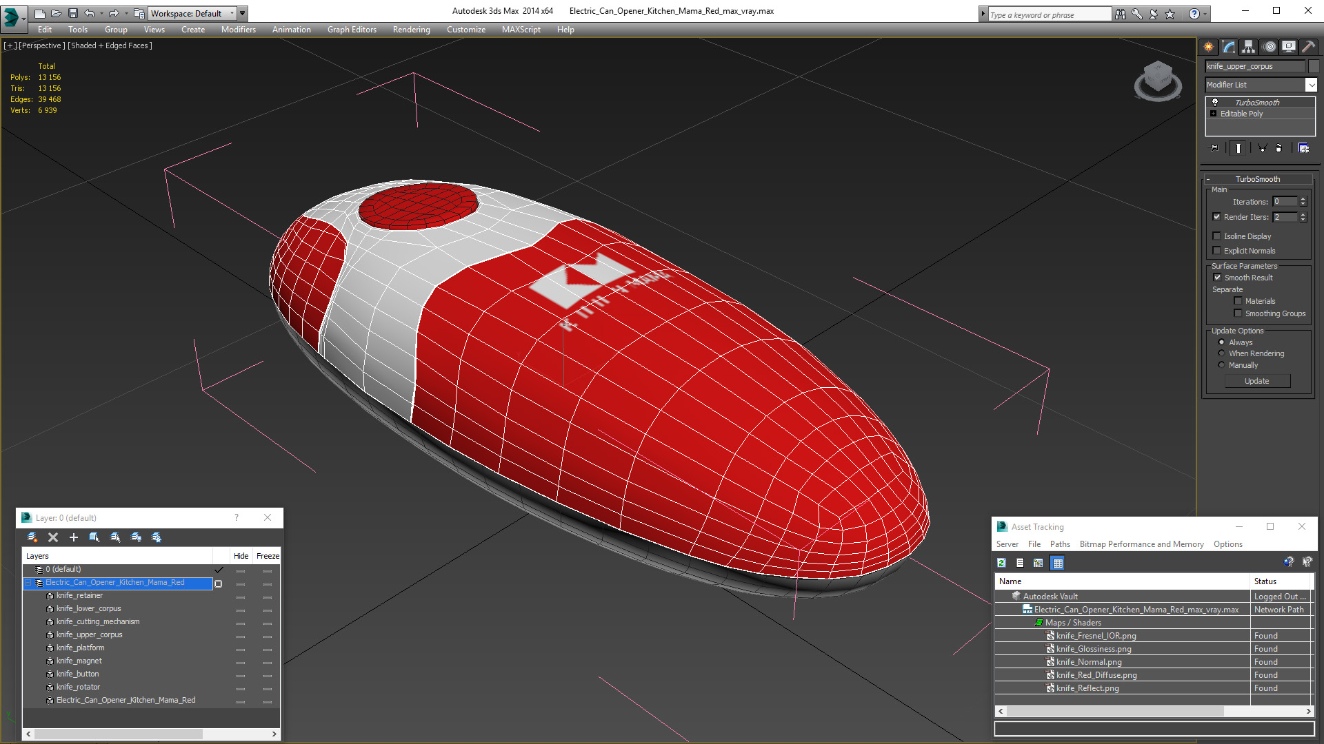
Task: Save file from quick access toolbar
Action: click(x=73, y=13)
